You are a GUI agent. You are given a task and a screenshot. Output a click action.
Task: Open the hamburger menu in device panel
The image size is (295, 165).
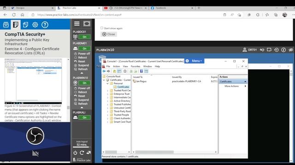[77, 24]
